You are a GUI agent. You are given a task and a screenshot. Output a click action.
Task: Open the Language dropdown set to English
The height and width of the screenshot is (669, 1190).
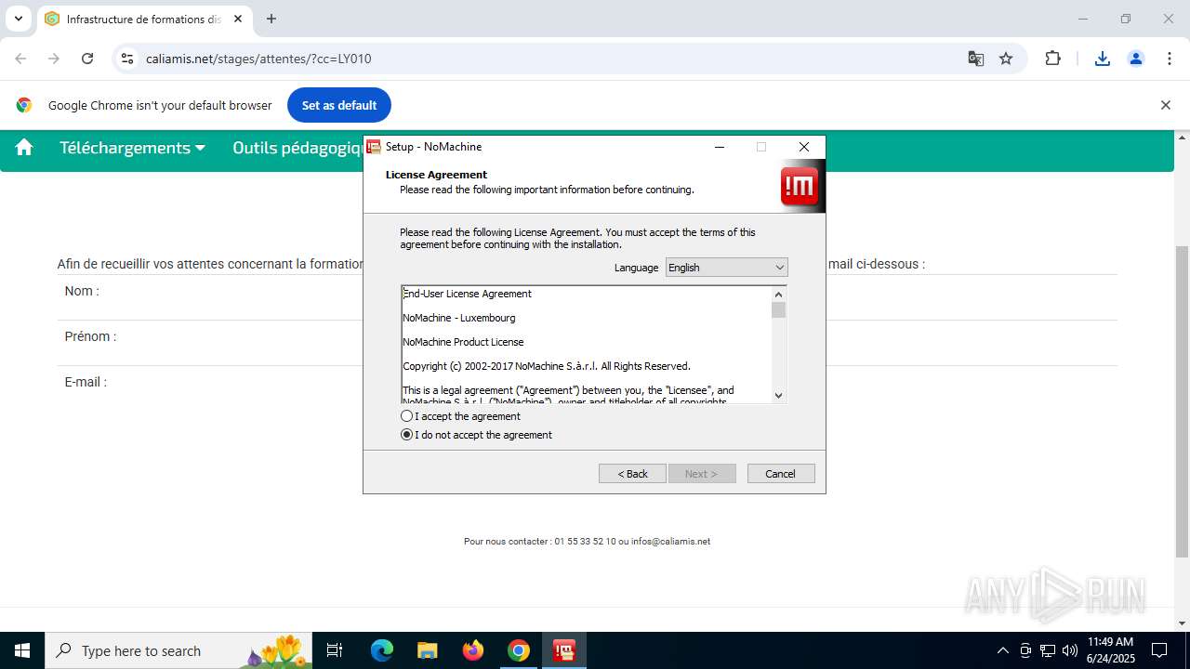pyautogui.click(x=727, y=268)
